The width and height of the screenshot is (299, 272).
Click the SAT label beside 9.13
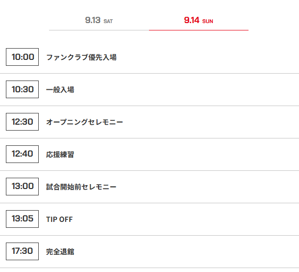(108, 21)
